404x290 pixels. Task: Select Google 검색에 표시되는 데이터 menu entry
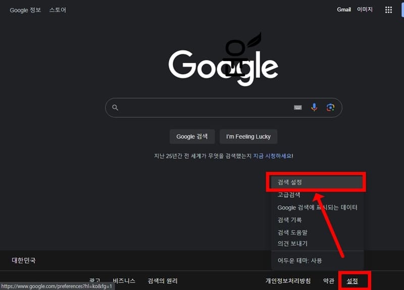tap(317, 208)
